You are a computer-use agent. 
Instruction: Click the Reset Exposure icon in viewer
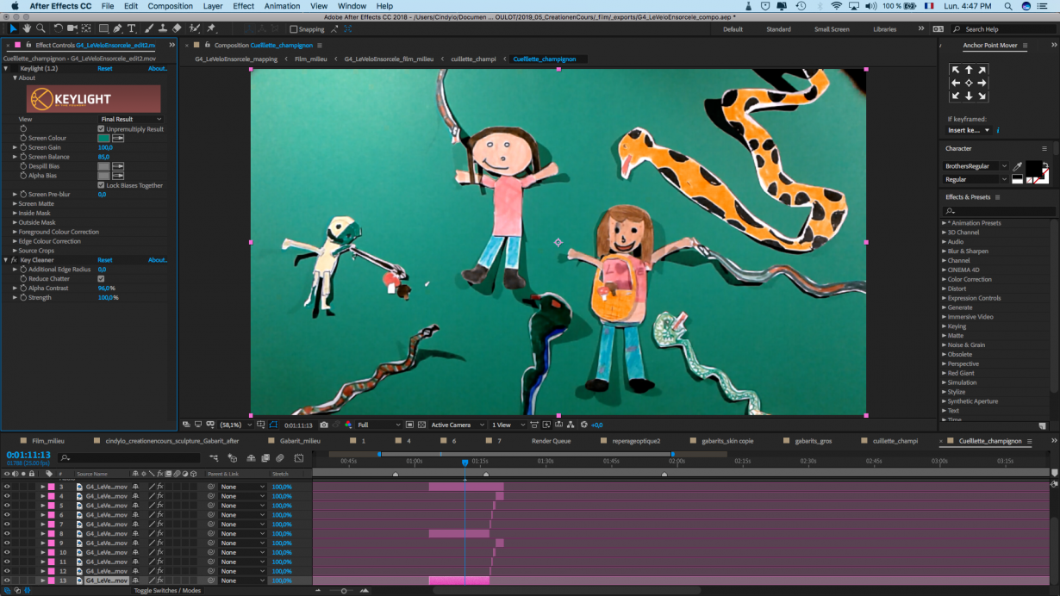584,425
